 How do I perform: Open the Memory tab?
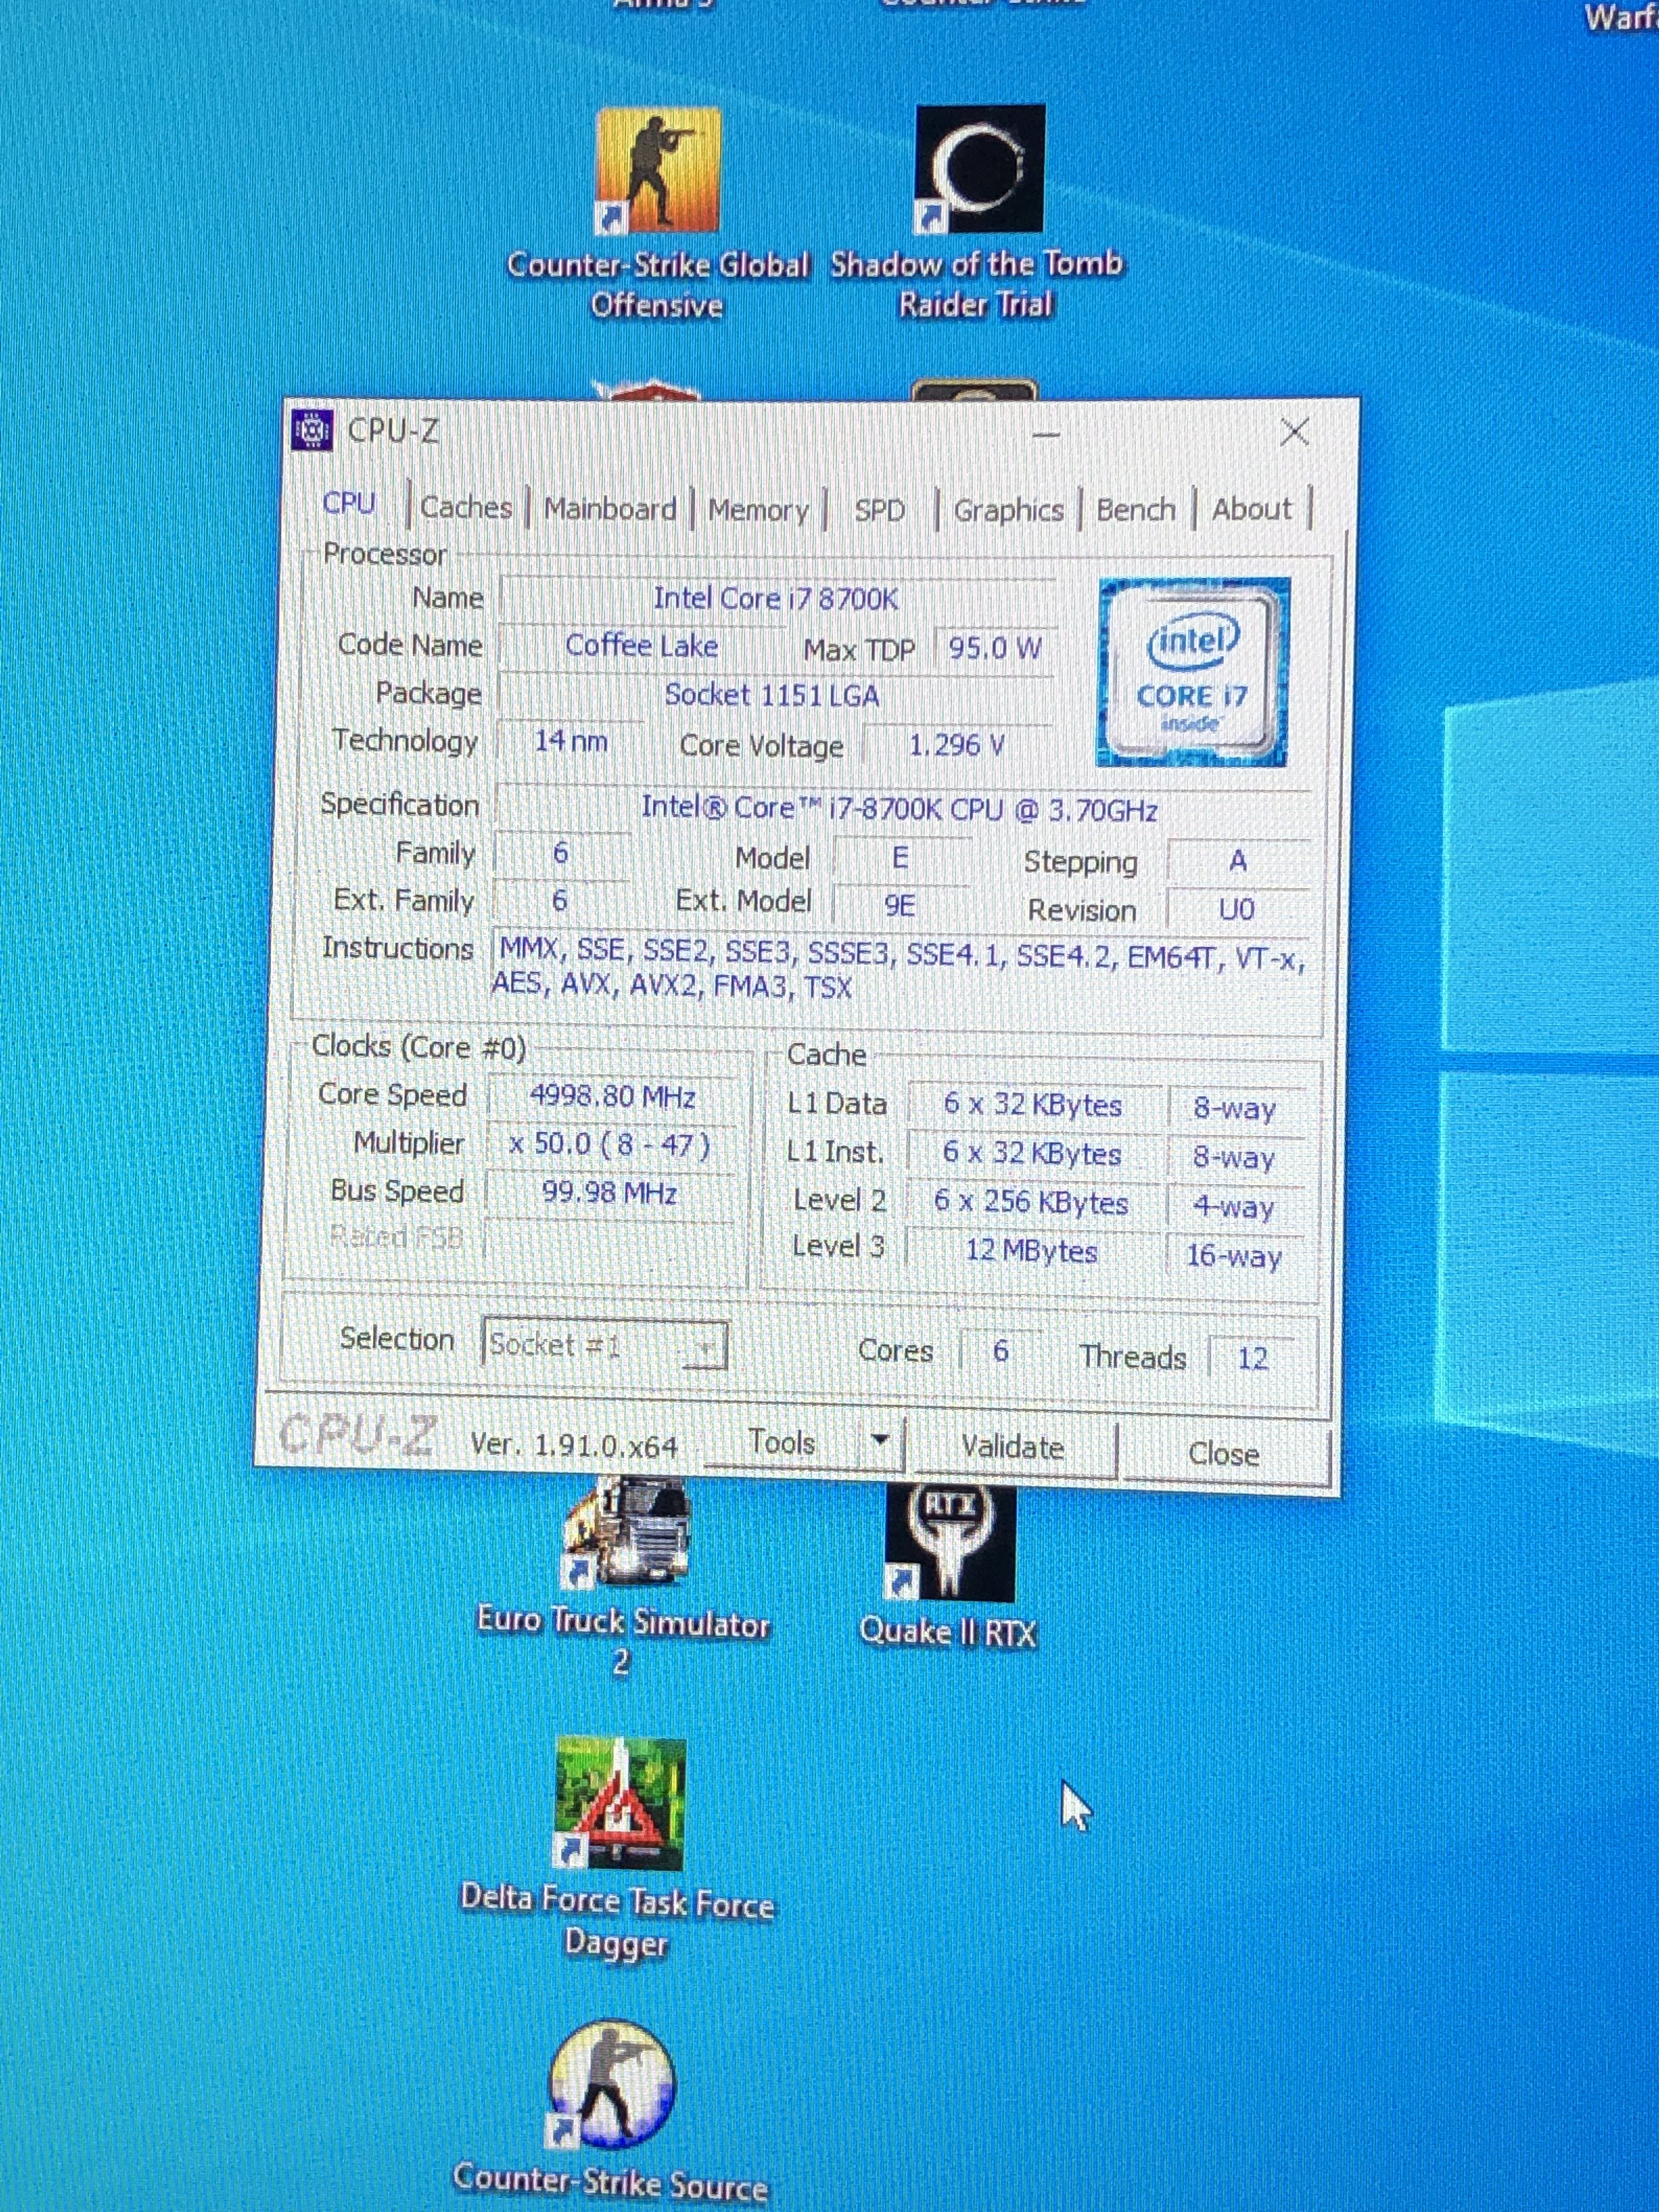758,511
